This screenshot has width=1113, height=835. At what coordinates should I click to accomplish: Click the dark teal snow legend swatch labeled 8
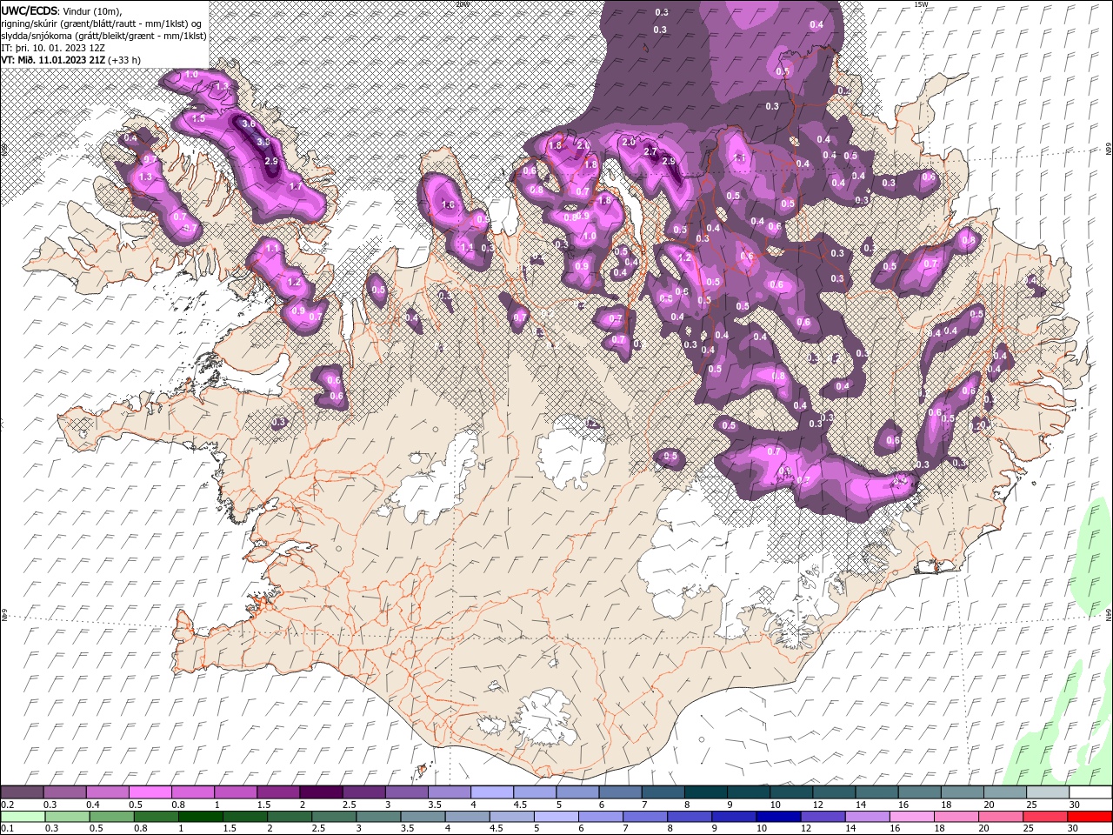coord(704,792)
